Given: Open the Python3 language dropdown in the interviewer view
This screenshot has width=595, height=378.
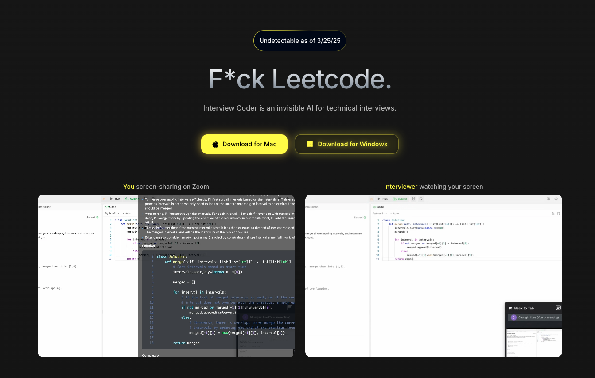Looking at the screenshot, I should tap(380, 213).
